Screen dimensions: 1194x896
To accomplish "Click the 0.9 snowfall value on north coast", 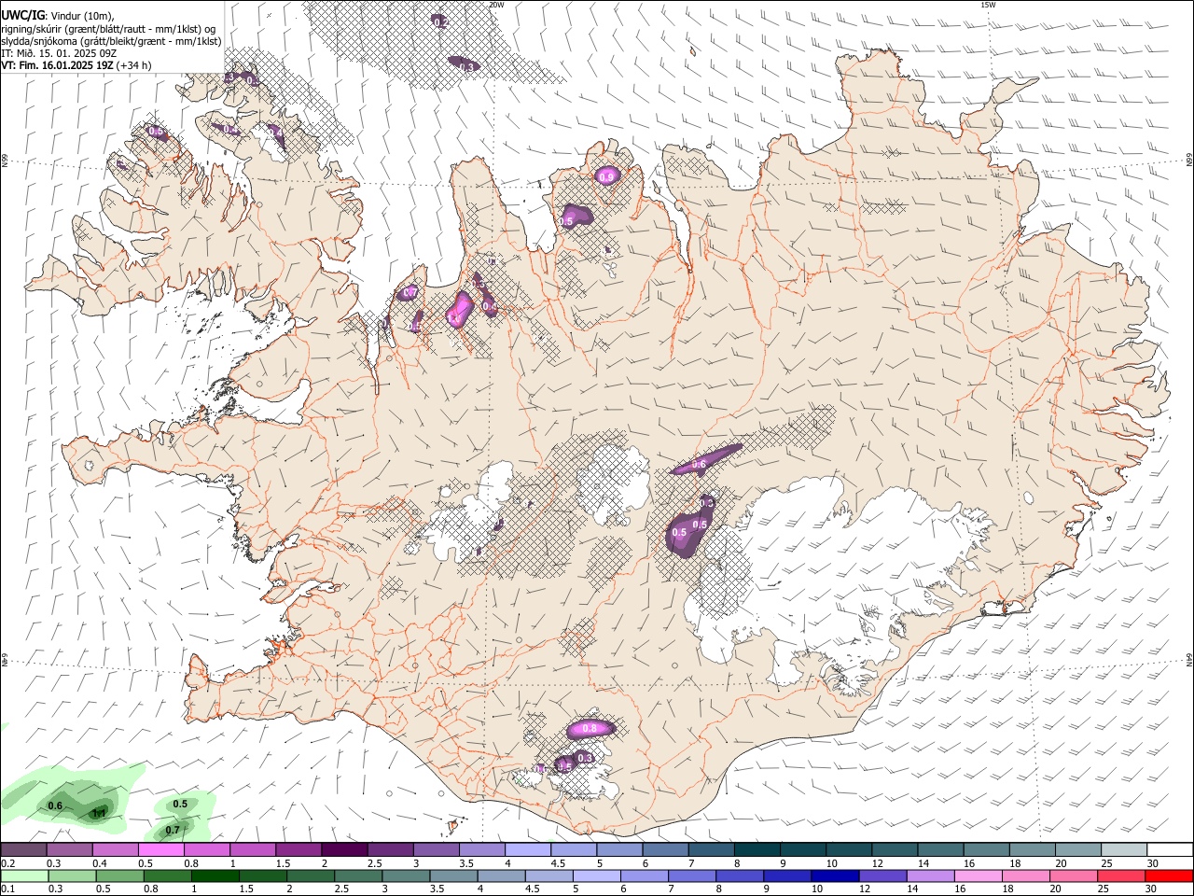I will 606,176.
